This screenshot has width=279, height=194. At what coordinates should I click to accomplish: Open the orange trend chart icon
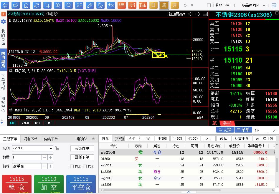click(132, 5)
